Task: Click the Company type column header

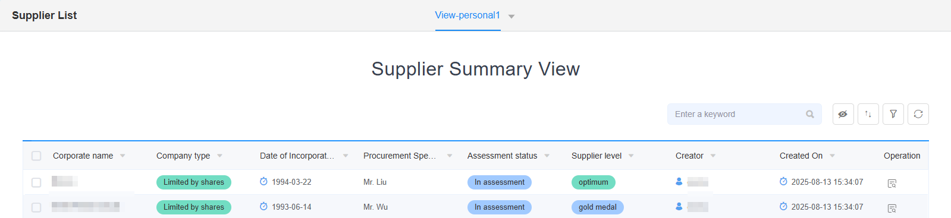Action: tap(183, 156)
